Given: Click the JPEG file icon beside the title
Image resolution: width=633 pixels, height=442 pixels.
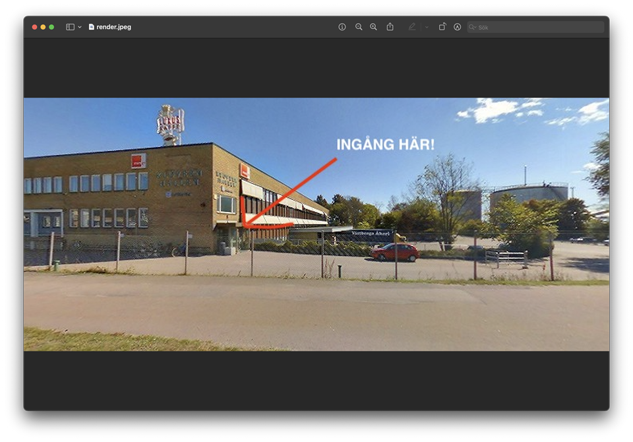Looking at the screenshot, I should click(x=92, y=27).
